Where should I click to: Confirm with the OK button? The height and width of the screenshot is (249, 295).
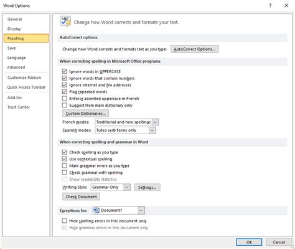coord(249,242)
